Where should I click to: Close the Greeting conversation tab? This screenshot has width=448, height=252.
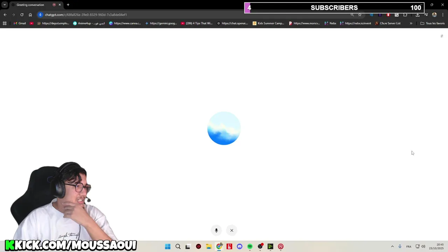pyautogui.click(x=59, y=5)
